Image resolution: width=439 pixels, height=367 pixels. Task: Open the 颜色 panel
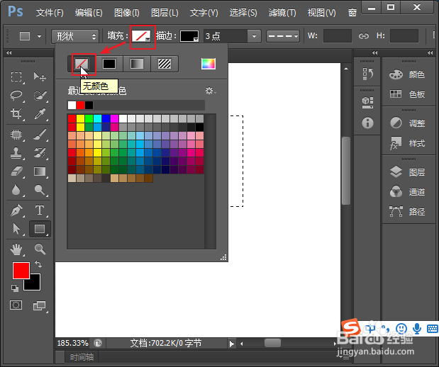[407, 74]
